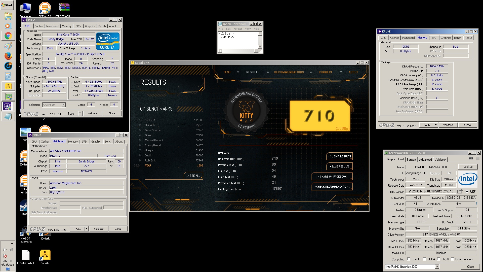The image size is (483, 272).
Task: Open the Advanced tab in GPU-Z
Action: (425, 160)
